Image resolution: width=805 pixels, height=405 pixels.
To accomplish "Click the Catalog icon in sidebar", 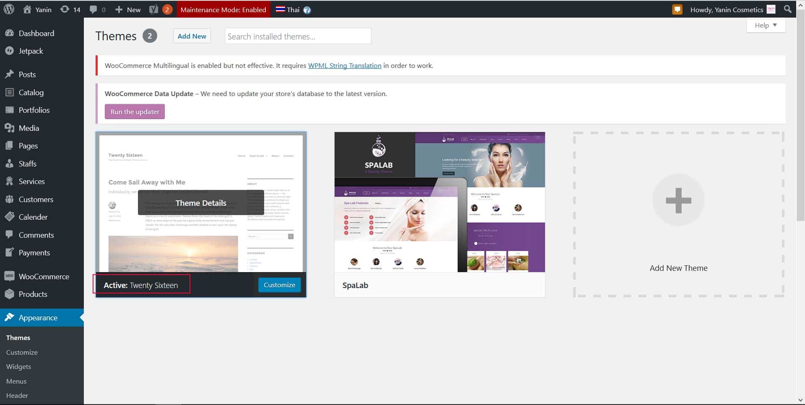I will (x=9, y=92).
